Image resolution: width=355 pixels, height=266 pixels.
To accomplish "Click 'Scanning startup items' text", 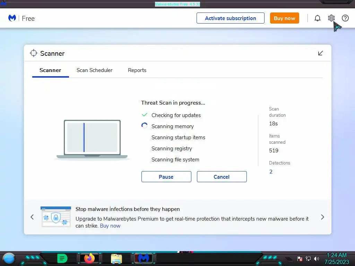I will (179, 138).
